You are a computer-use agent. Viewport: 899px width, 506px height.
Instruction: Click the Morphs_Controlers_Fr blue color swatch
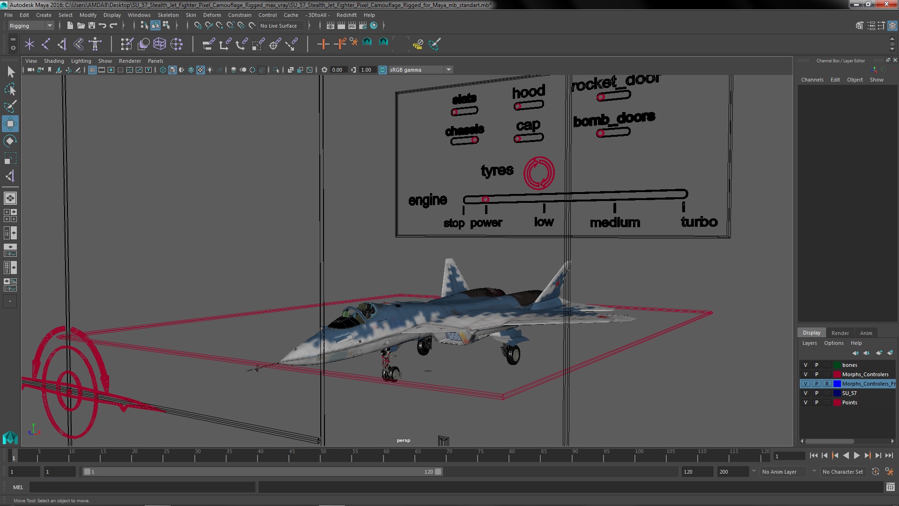[x=837, y=384]
